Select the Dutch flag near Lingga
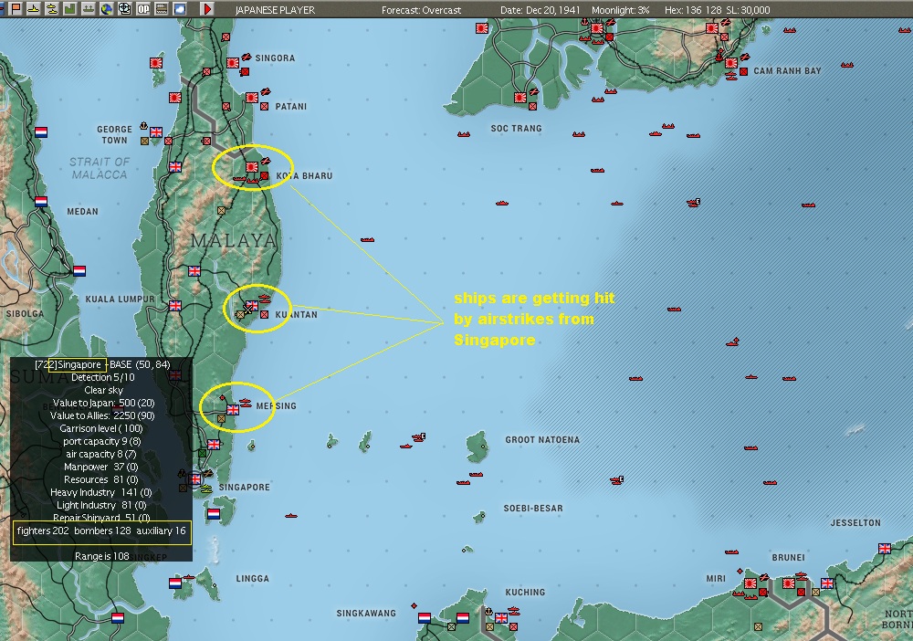 pyautogui.click(x=175, y=583)
